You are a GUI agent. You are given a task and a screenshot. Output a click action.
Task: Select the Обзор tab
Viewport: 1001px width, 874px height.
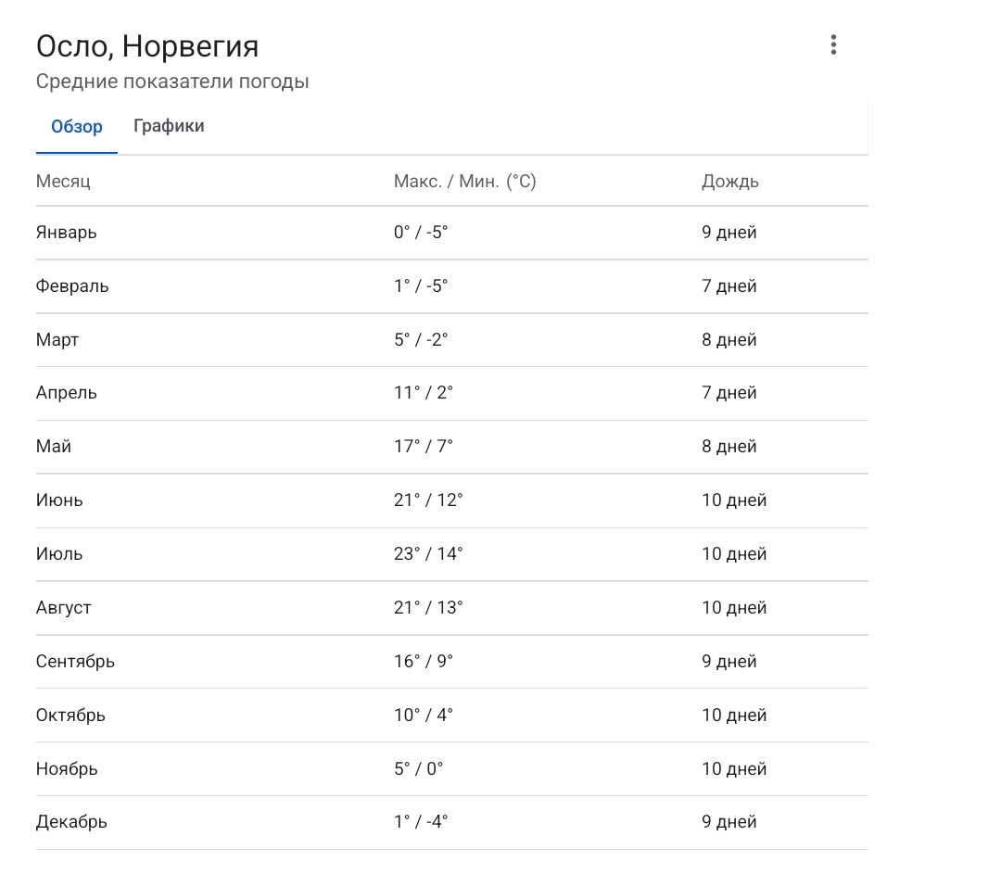pos(77,126)
